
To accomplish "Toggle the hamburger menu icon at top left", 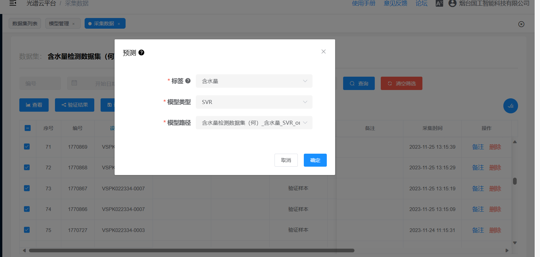I will click(x=13, y=3).
